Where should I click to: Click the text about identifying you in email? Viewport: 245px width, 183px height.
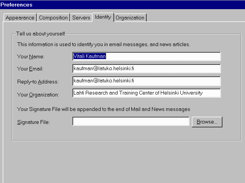coord(103,45)
